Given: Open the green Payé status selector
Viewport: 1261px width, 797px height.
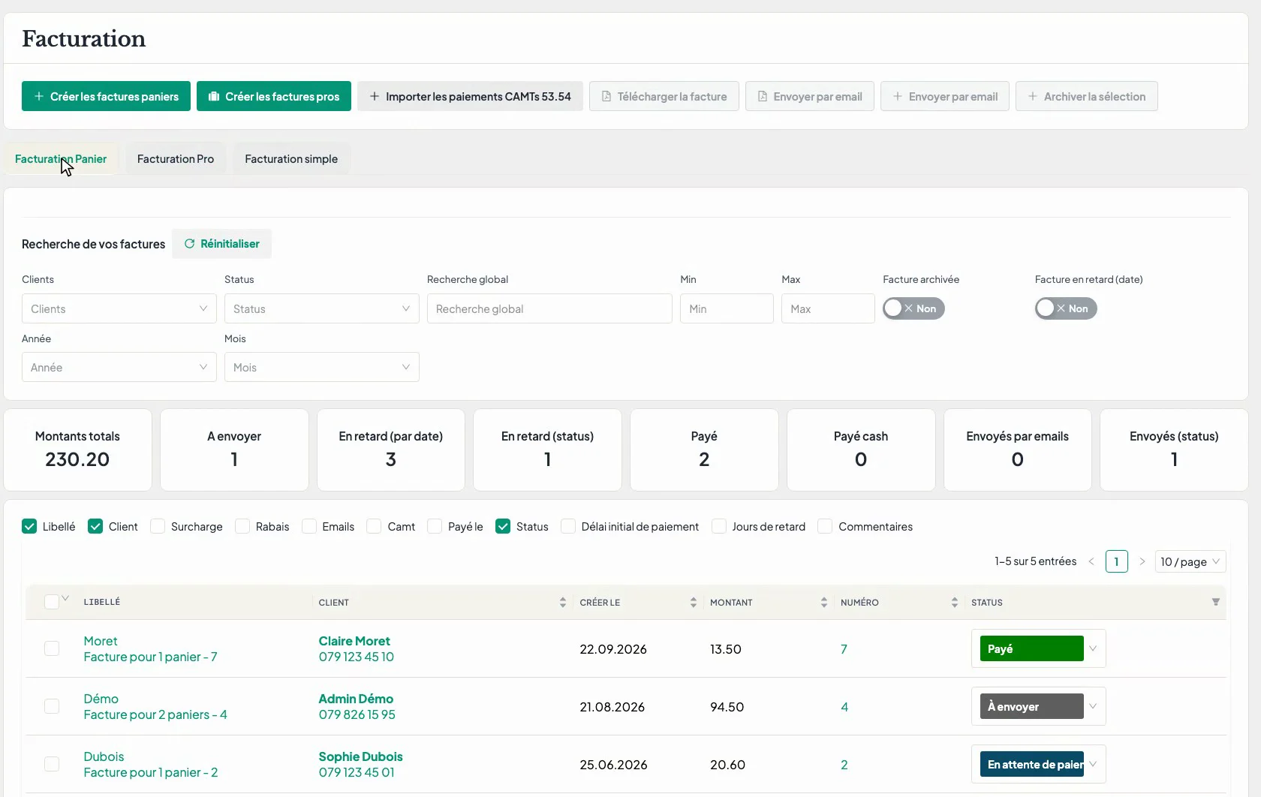Looking at the screenshot, I should click(x=1038, y=648).
